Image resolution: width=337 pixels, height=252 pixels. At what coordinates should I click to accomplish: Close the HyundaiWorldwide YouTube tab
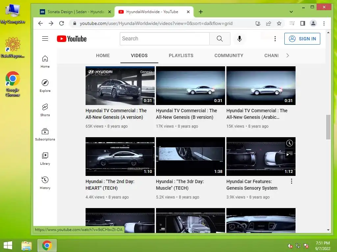(x=188, y=12)
